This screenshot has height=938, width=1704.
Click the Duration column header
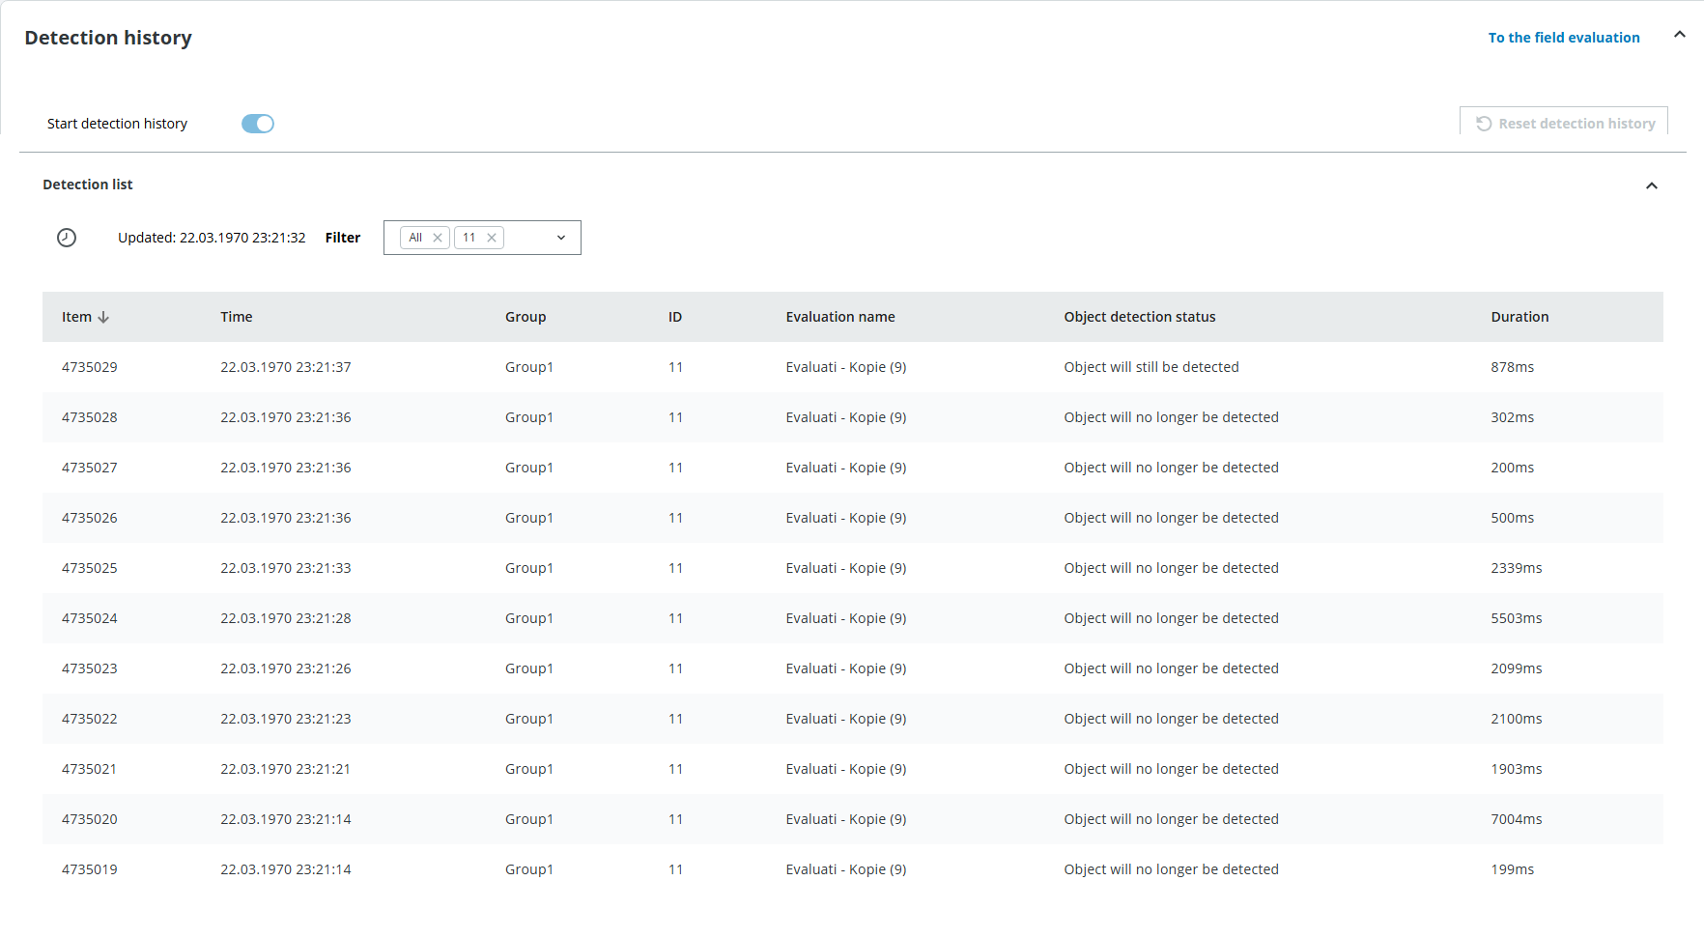click(1519, 317)
